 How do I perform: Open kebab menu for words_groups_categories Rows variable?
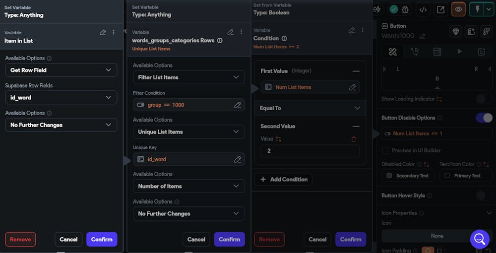pyautogui.click(x=242, y=32)
